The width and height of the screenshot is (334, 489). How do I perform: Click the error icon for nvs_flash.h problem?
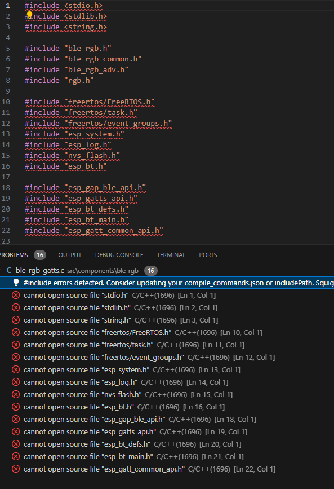16,394
